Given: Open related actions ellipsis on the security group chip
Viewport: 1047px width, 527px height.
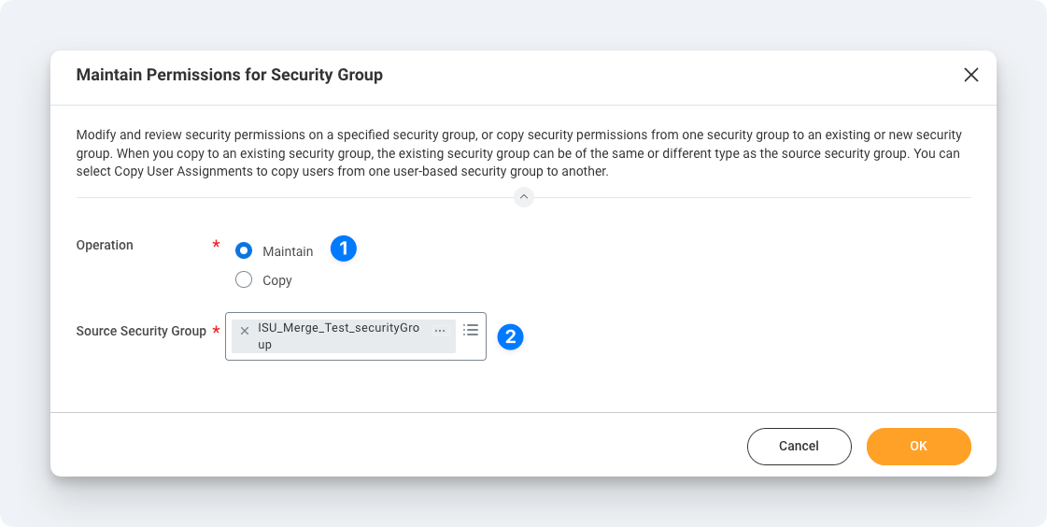Looking at the screenshot, I should click(x=440, y=329).
